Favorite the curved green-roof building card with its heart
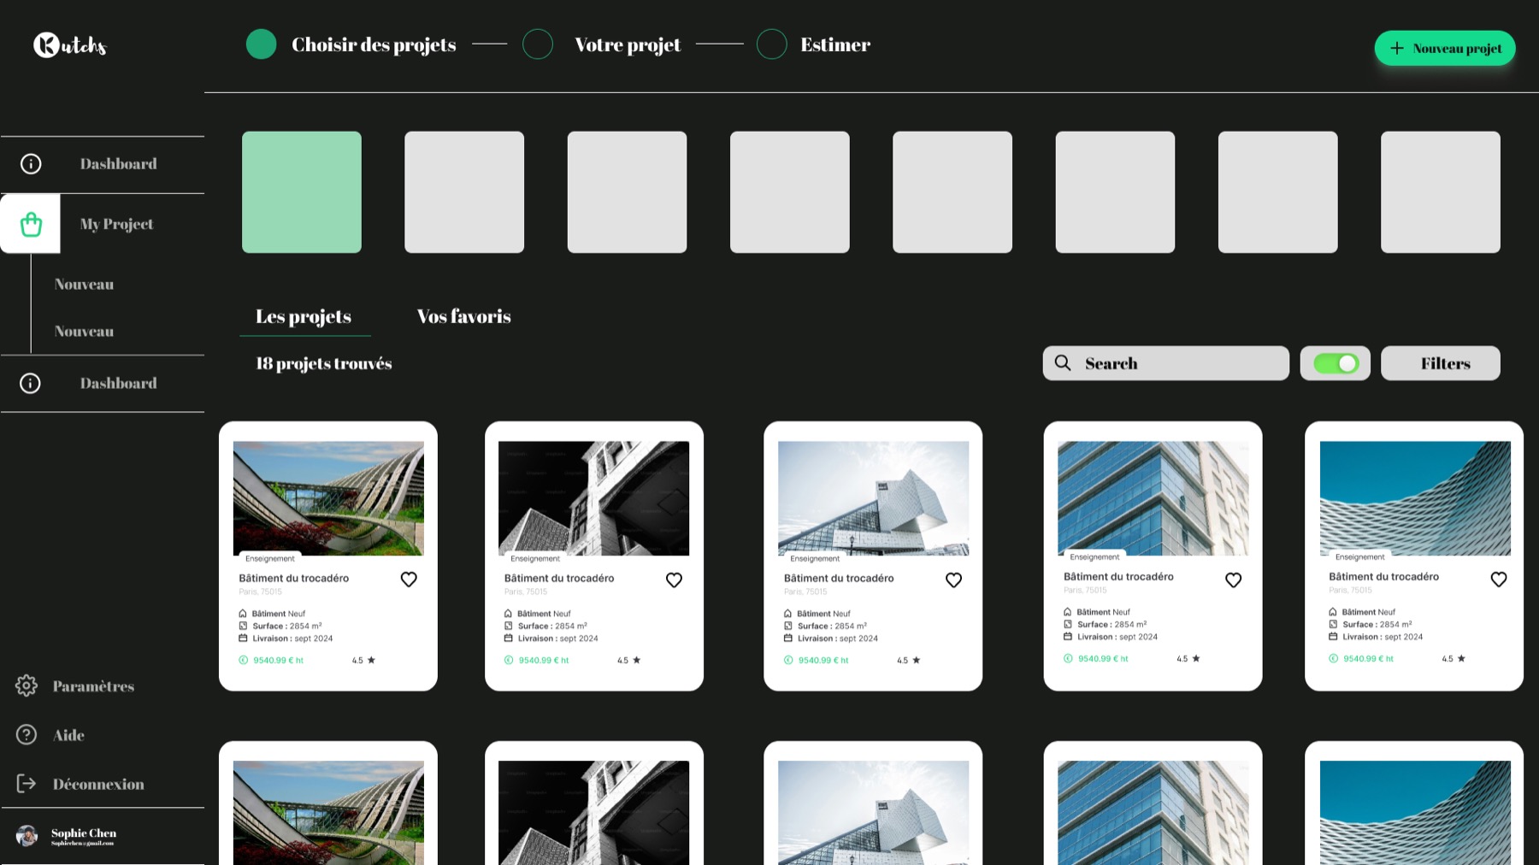The height and width of the screenshot is (865, 1539). (x=409, y=580)
